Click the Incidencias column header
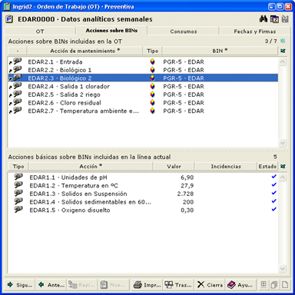Screen dimensions: 295x295 coord(226,167)
